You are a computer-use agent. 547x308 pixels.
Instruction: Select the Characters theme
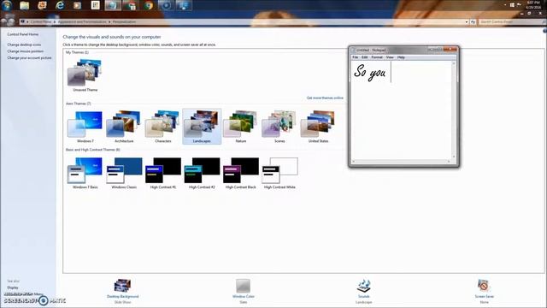(x=163, y=127)
